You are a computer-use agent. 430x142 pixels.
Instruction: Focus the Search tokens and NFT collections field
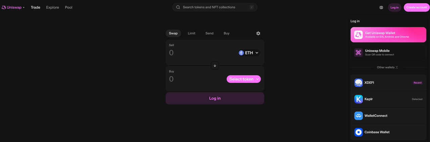click(215, 7)
